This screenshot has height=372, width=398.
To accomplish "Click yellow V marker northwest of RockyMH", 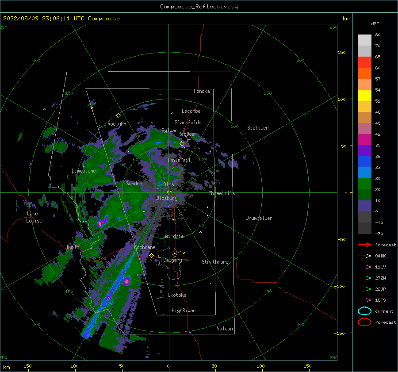I will (x=92, y=108).
